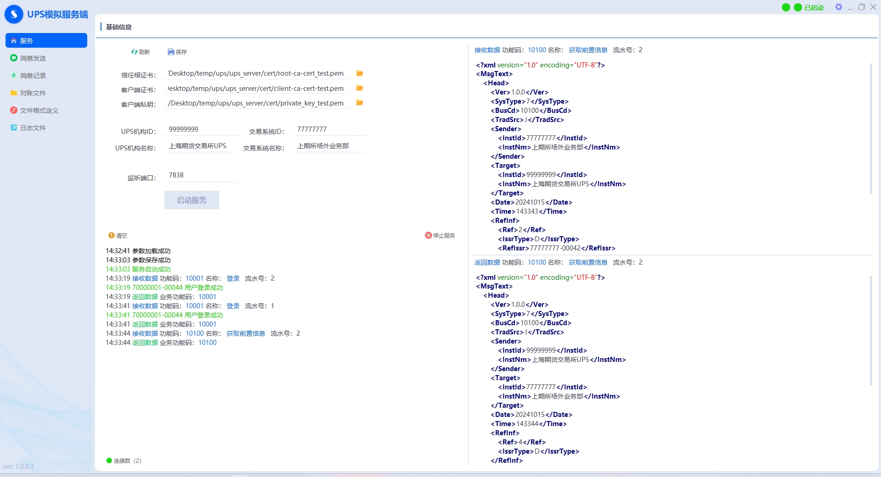Open the 对账文件 sidebar page

coord(46,93)
